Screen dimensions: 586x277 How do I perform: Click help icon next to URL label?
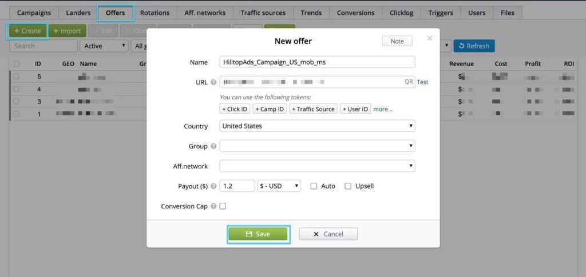(213, 82)
